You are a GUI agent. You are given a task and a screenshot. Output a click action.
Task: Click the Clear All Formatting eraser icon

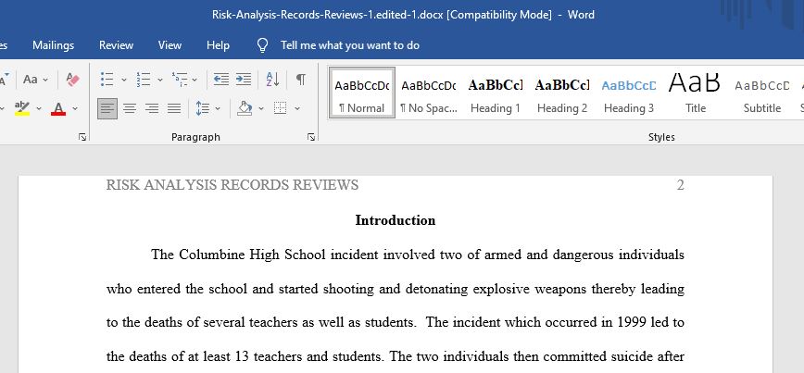click(73, 80)
